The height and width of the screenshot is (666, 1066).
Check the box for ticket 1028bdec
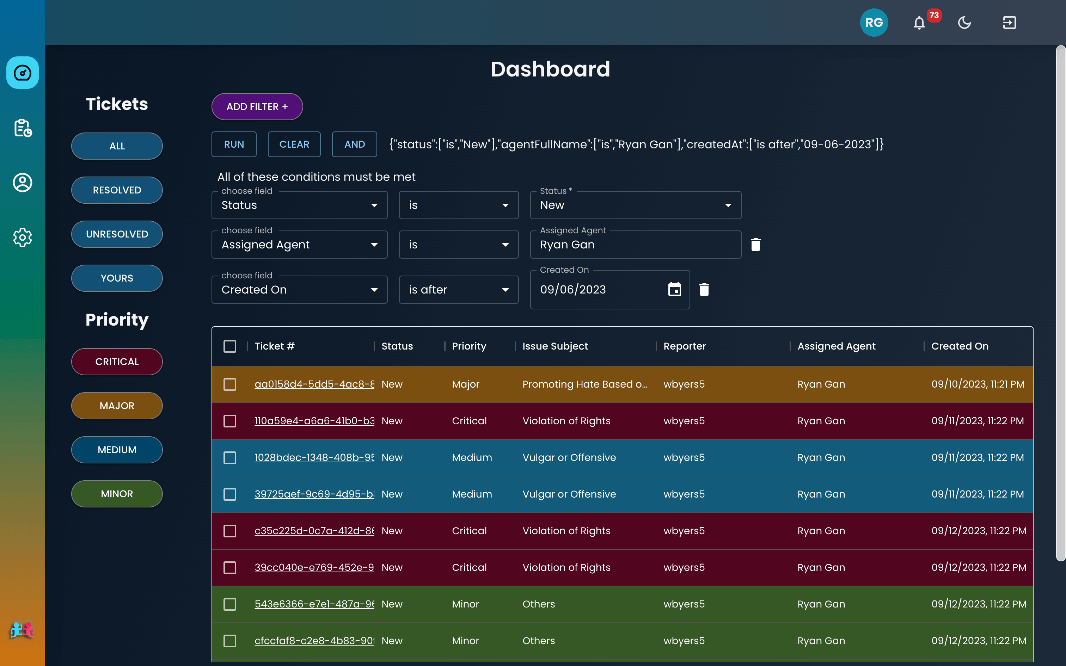coord(229,458)
